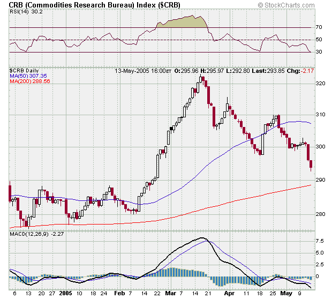Click the last red candlestick near 294
Image resolution: width=332 pixels, height=299 pixels.
311,165
